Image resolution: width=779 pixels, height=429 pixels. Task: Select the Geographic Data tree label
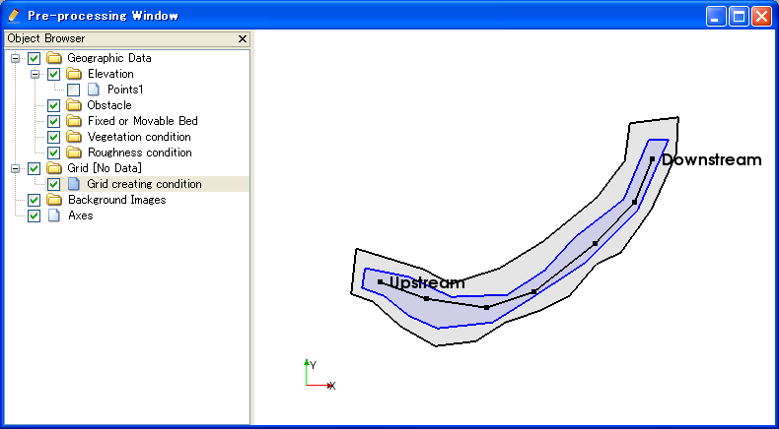tap(109, 58)
